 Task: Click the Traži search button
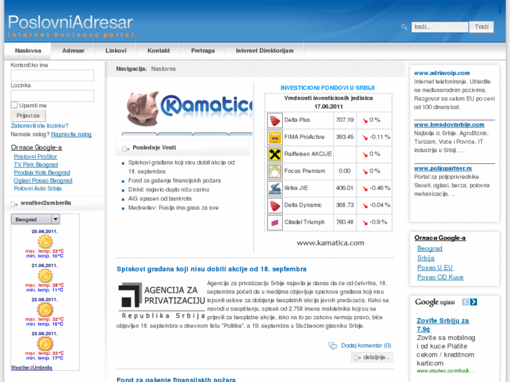point(481,27)
